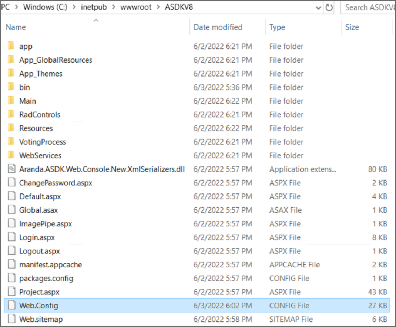The image size is (396, 327).
Task: Select the manifest.appcache file name
Action: pyautogui.click(x=51, y=265)
